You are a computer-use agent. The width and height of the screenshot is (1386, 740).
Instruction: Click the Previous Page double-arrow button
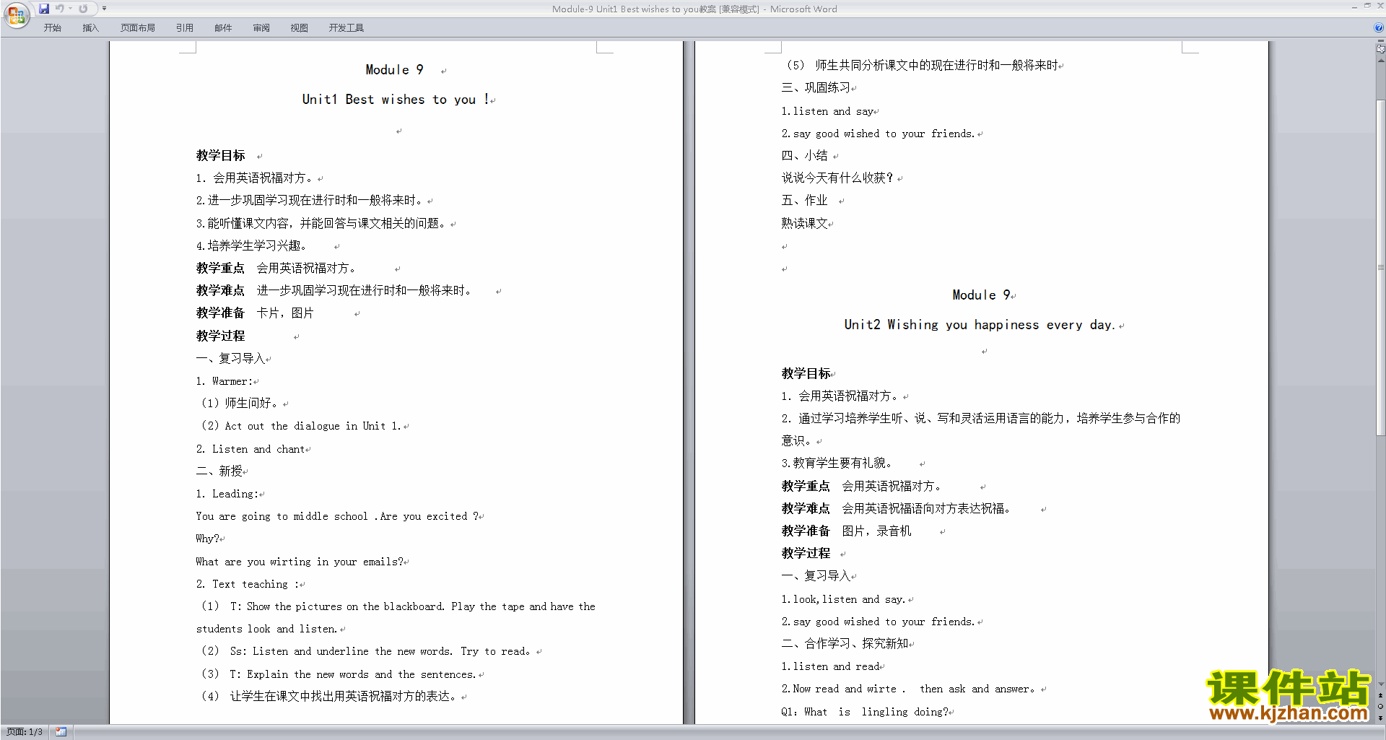point(1380,696)
